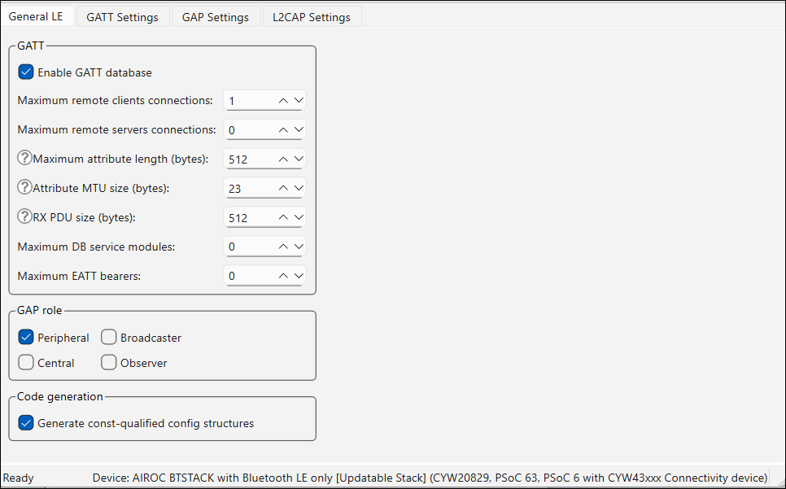The image size is (786, 489).
Task: Disable the Peripheral GAP role
Action: [x=26, y=338]
